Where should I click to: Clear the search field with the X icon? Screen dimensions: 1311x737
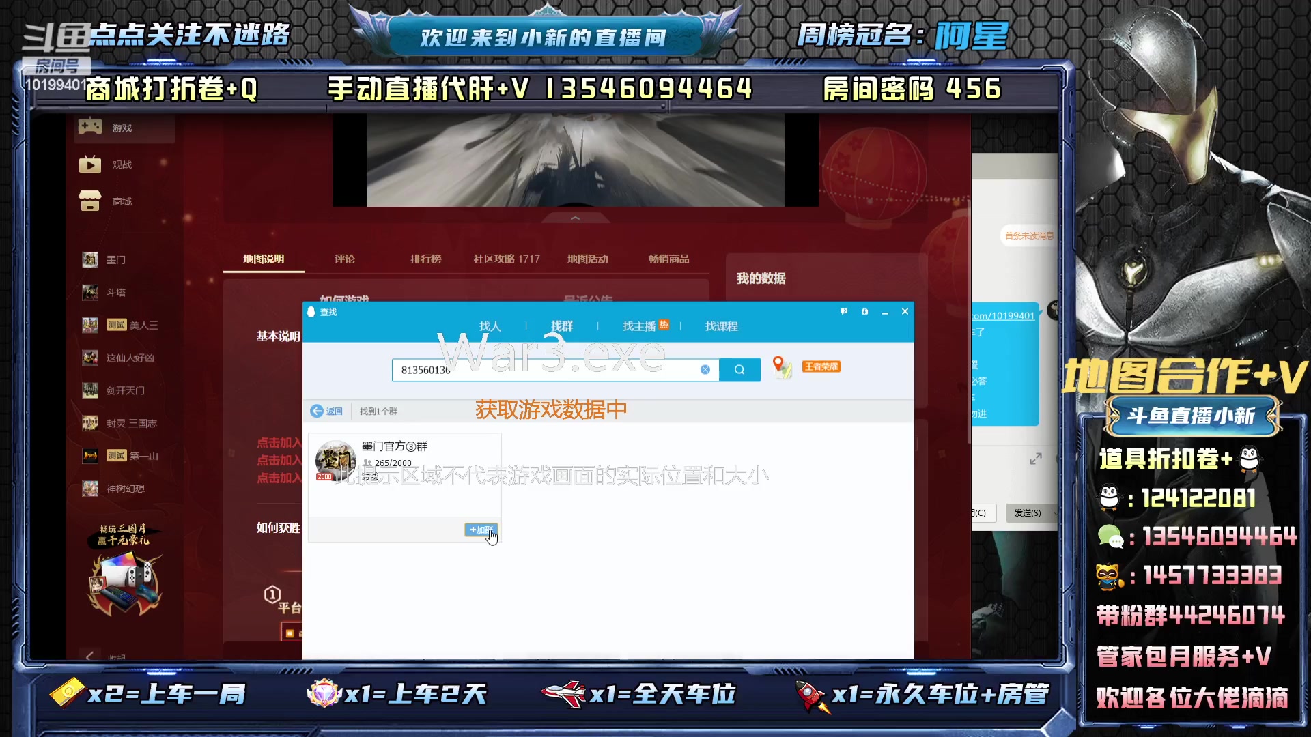click(x=705, y=370)
